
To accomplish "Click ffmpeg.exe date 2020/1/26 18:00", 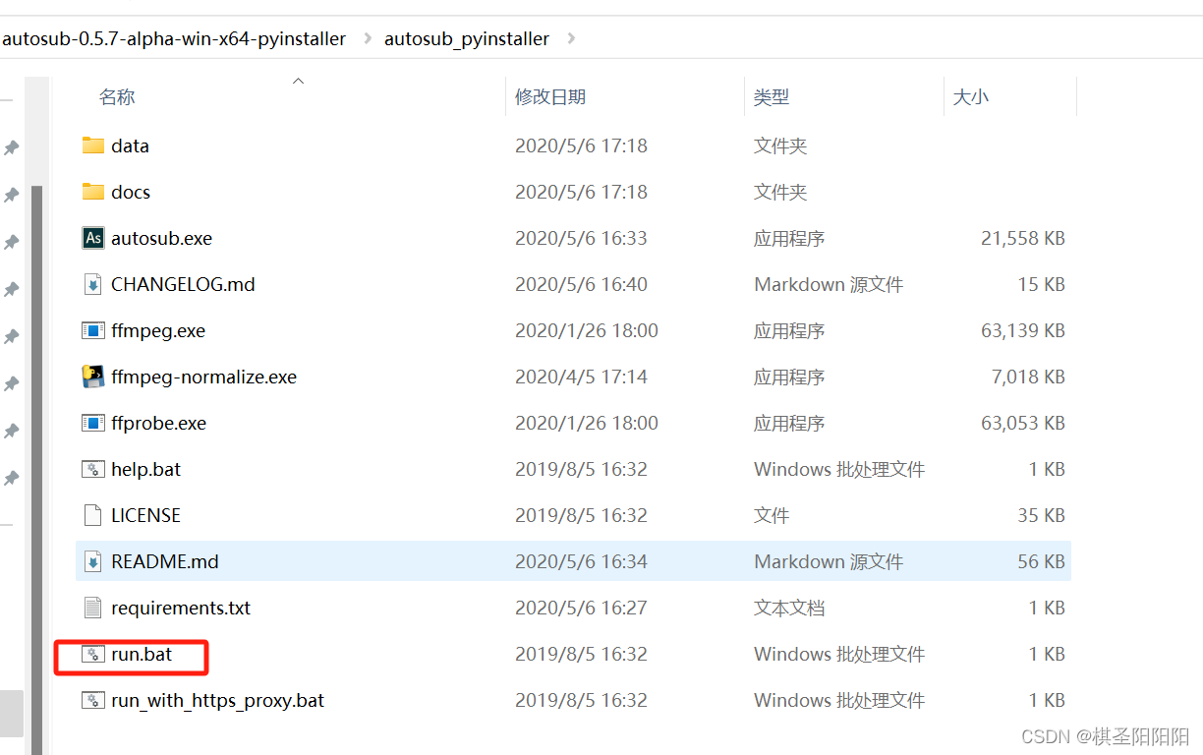I will 587,330.
